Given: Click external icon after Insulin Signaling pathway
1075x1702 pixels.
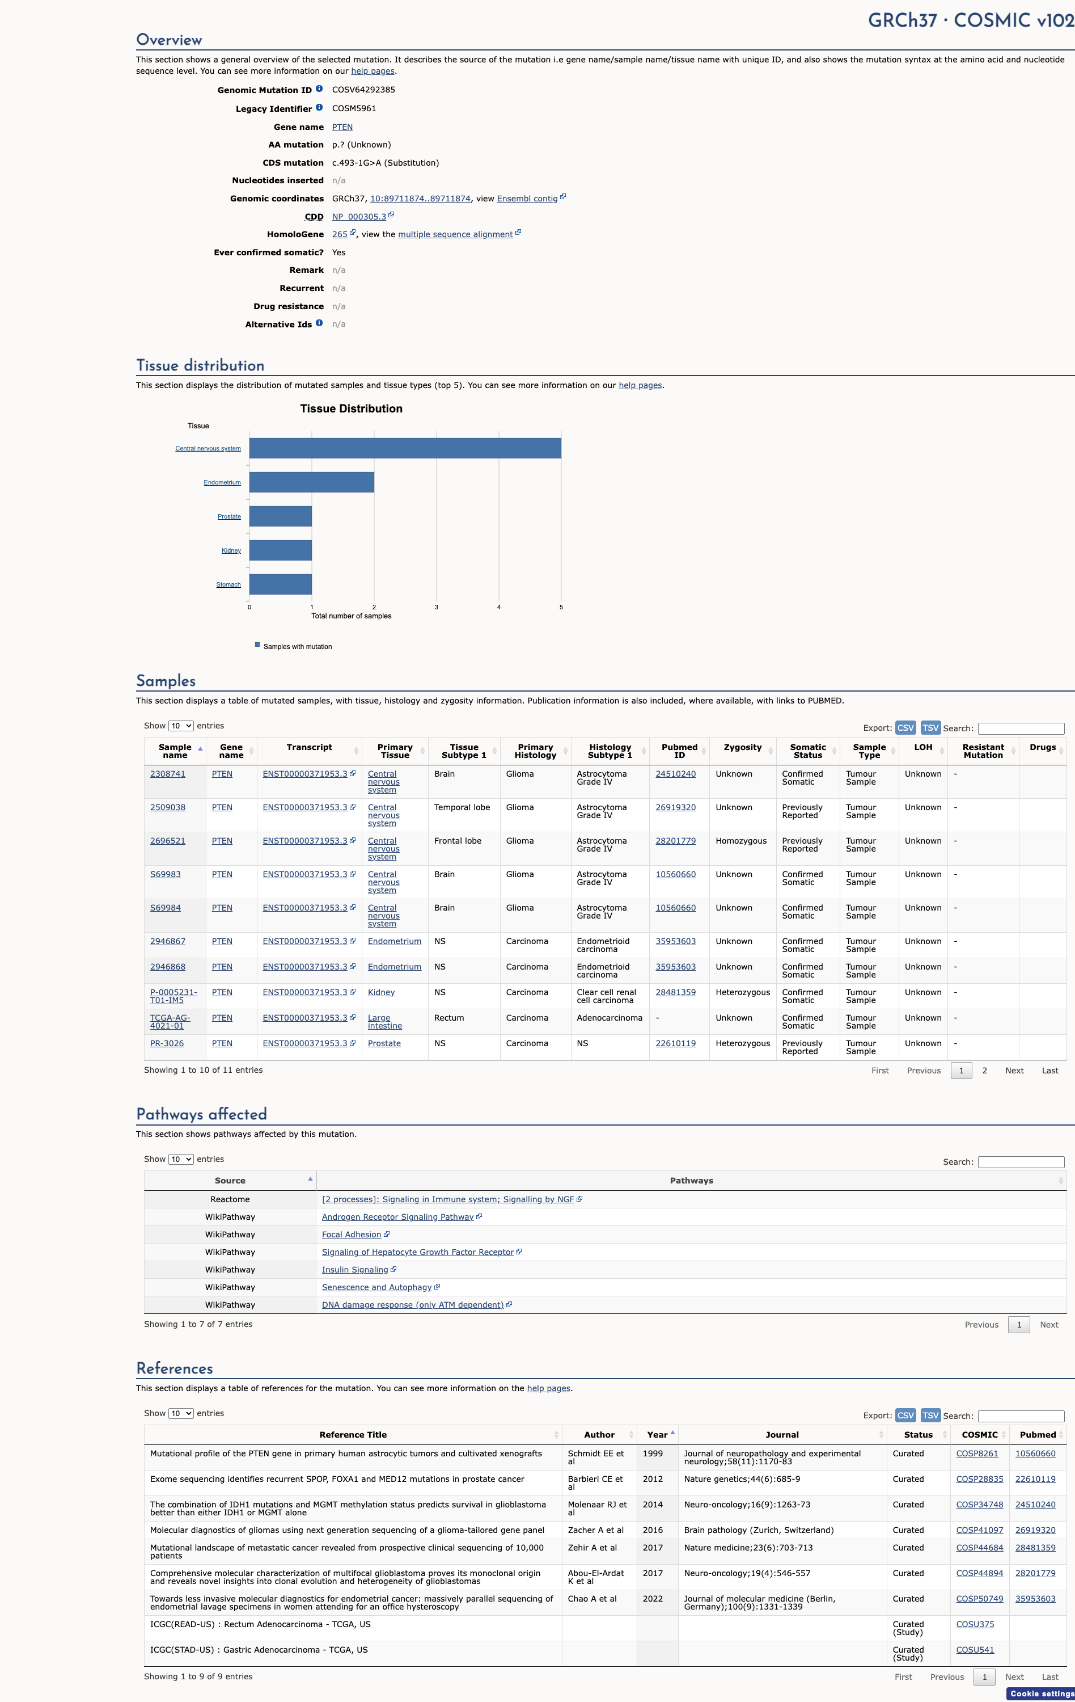Looking at the screenshot, I should (393, 1270).
